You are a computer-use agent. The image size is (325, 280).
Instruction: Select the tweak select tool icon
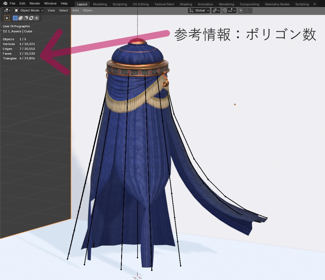pos(7,18)
